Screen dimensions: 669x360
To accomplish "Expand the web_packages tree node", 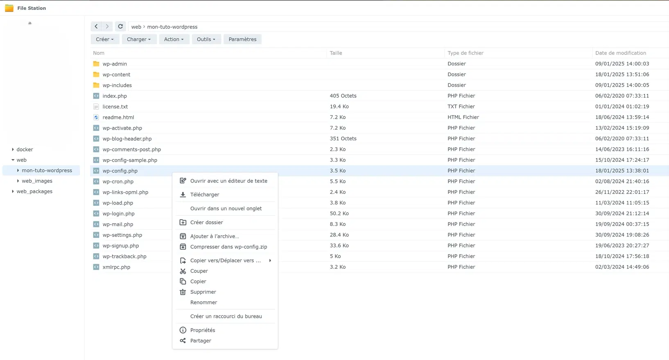I will [x=13, y=191].
